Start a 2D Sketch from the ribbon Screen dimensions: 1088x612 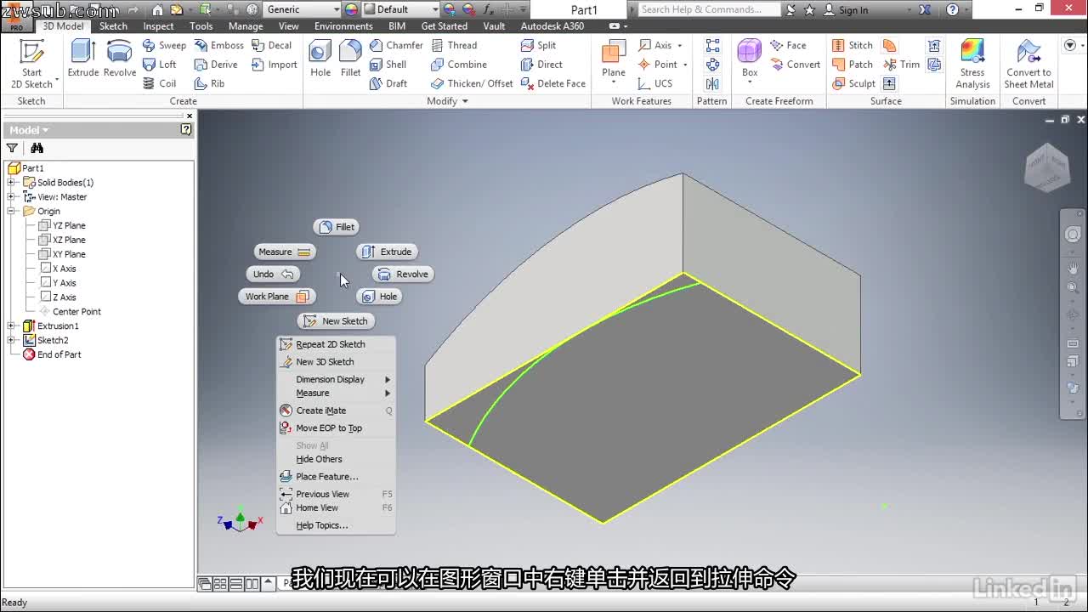[31, 64]
